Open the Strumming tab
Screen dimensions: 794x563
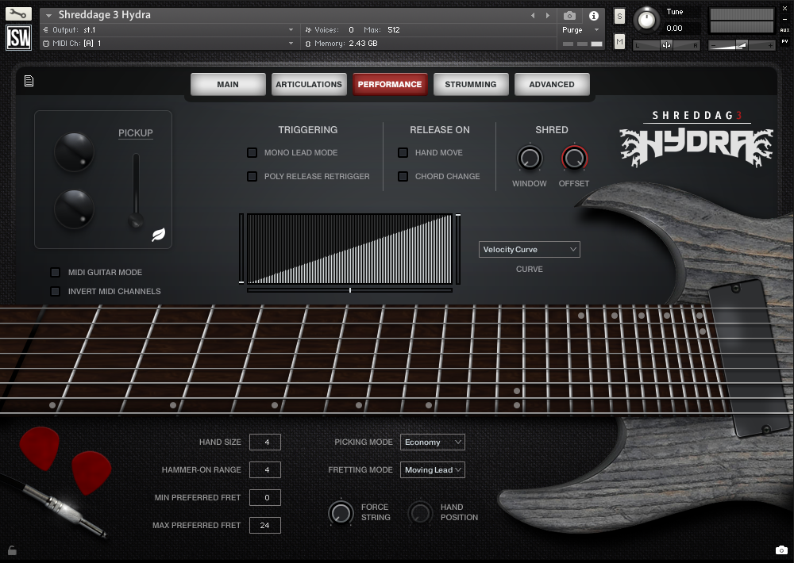click(x=470, y=84)
